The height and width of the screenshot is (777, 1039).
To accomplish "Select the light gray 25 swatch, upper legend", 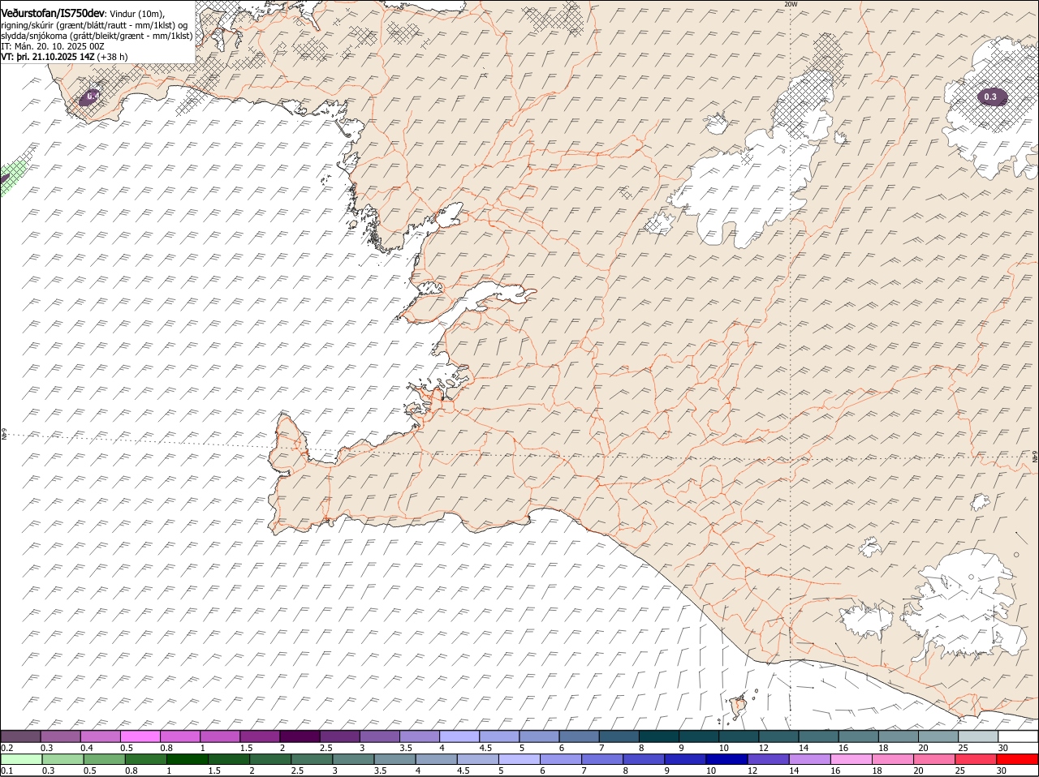I will tap(978, 736).
